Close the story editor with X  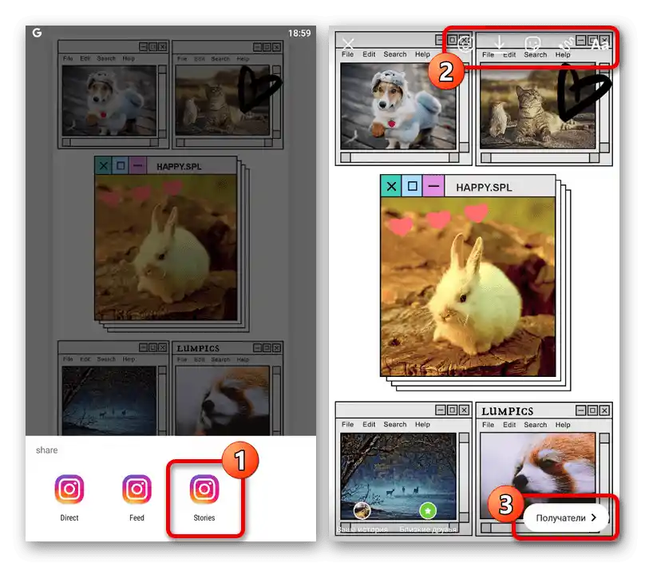pos(348,44)
